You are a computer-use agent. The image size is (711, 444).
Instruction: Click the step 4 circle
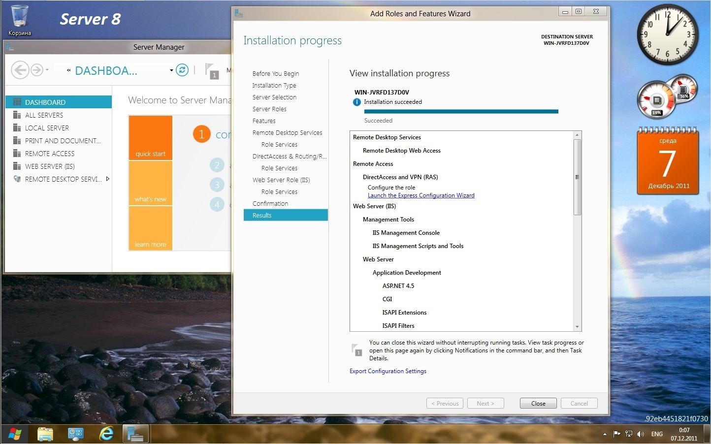pos(217,204)
